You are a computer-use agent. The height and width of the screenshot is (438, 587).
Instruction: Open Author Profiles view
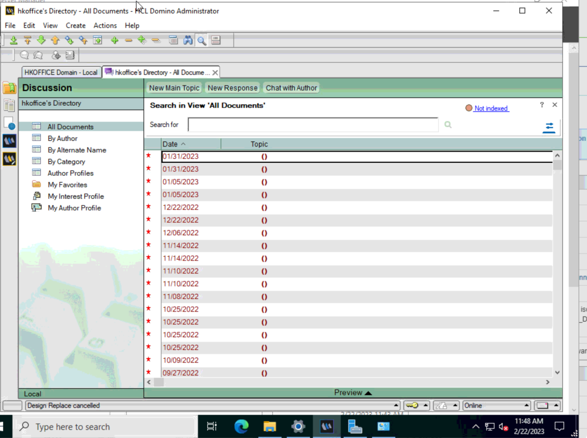(71, 173)
